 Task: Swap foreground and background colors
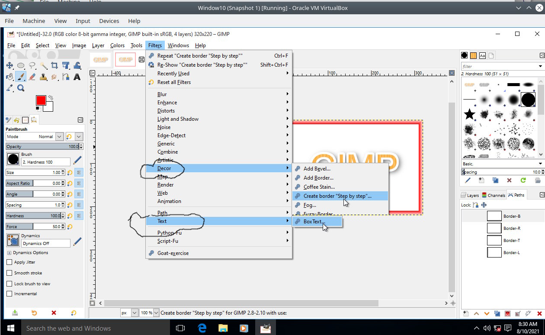coord(51,98)
